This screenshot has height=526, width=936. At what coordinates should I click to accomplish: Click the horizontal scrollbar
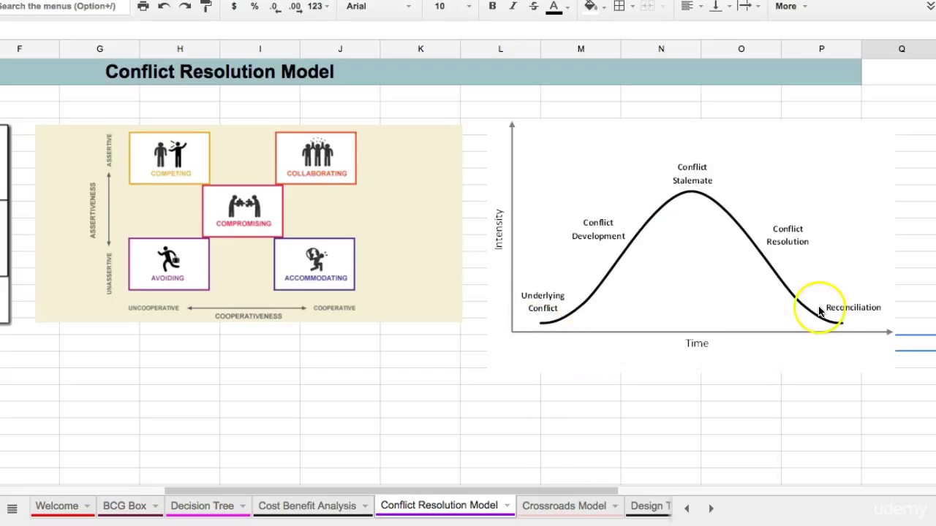391,491
